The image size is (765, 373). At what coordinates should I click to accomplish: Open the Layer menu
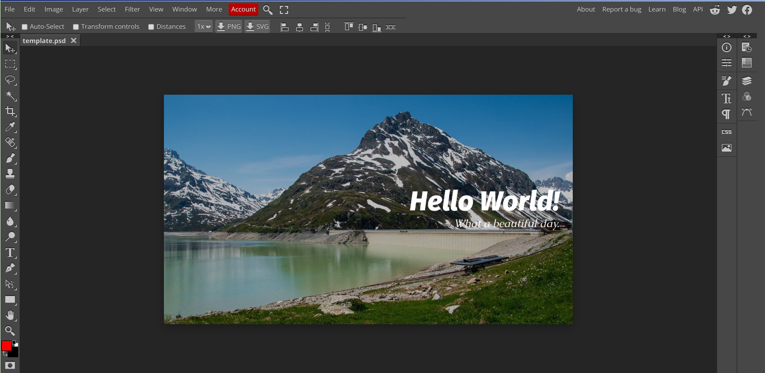point(80,9)
